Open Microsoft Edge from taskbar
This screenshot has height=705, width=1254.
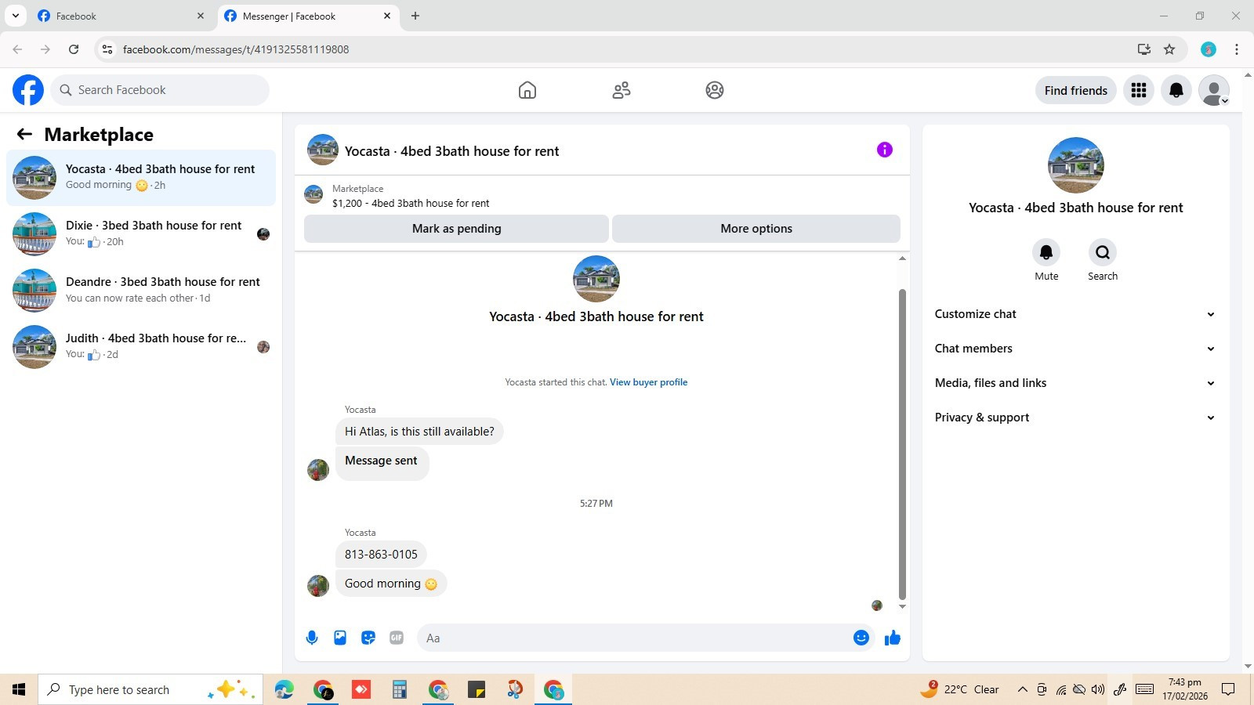coord(284,689)
